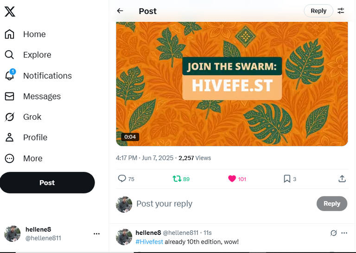
Task: Go back using the arrow icon
Action: [120, 11]
